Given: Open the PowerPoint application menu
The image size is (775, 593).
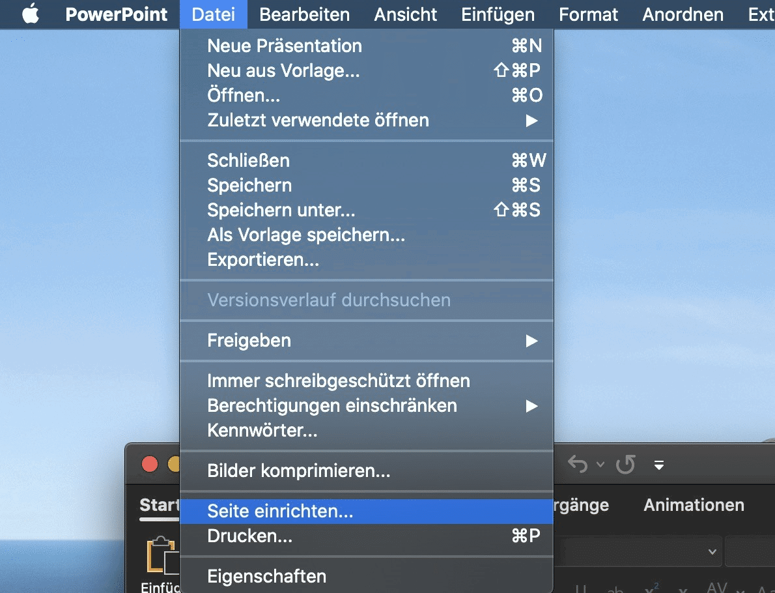Looking at the screenshot, I should pos(116,14).
